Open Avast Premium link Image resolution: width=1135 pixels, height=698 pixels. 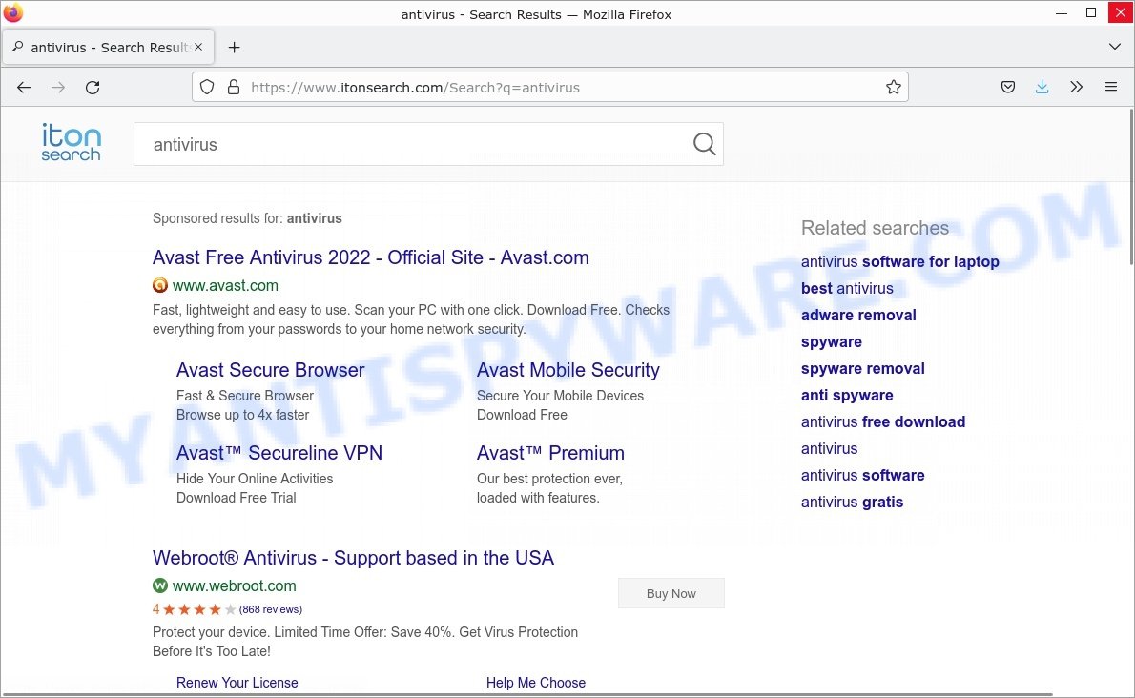(550, 453)
